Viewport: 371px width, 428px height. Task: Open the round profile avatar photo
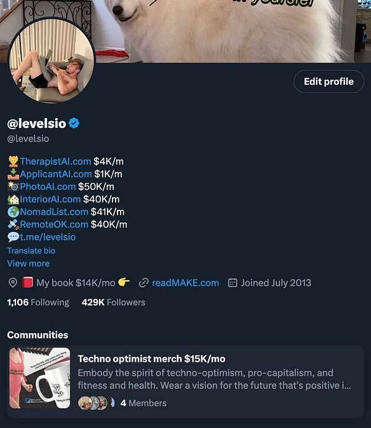[52, 61]
